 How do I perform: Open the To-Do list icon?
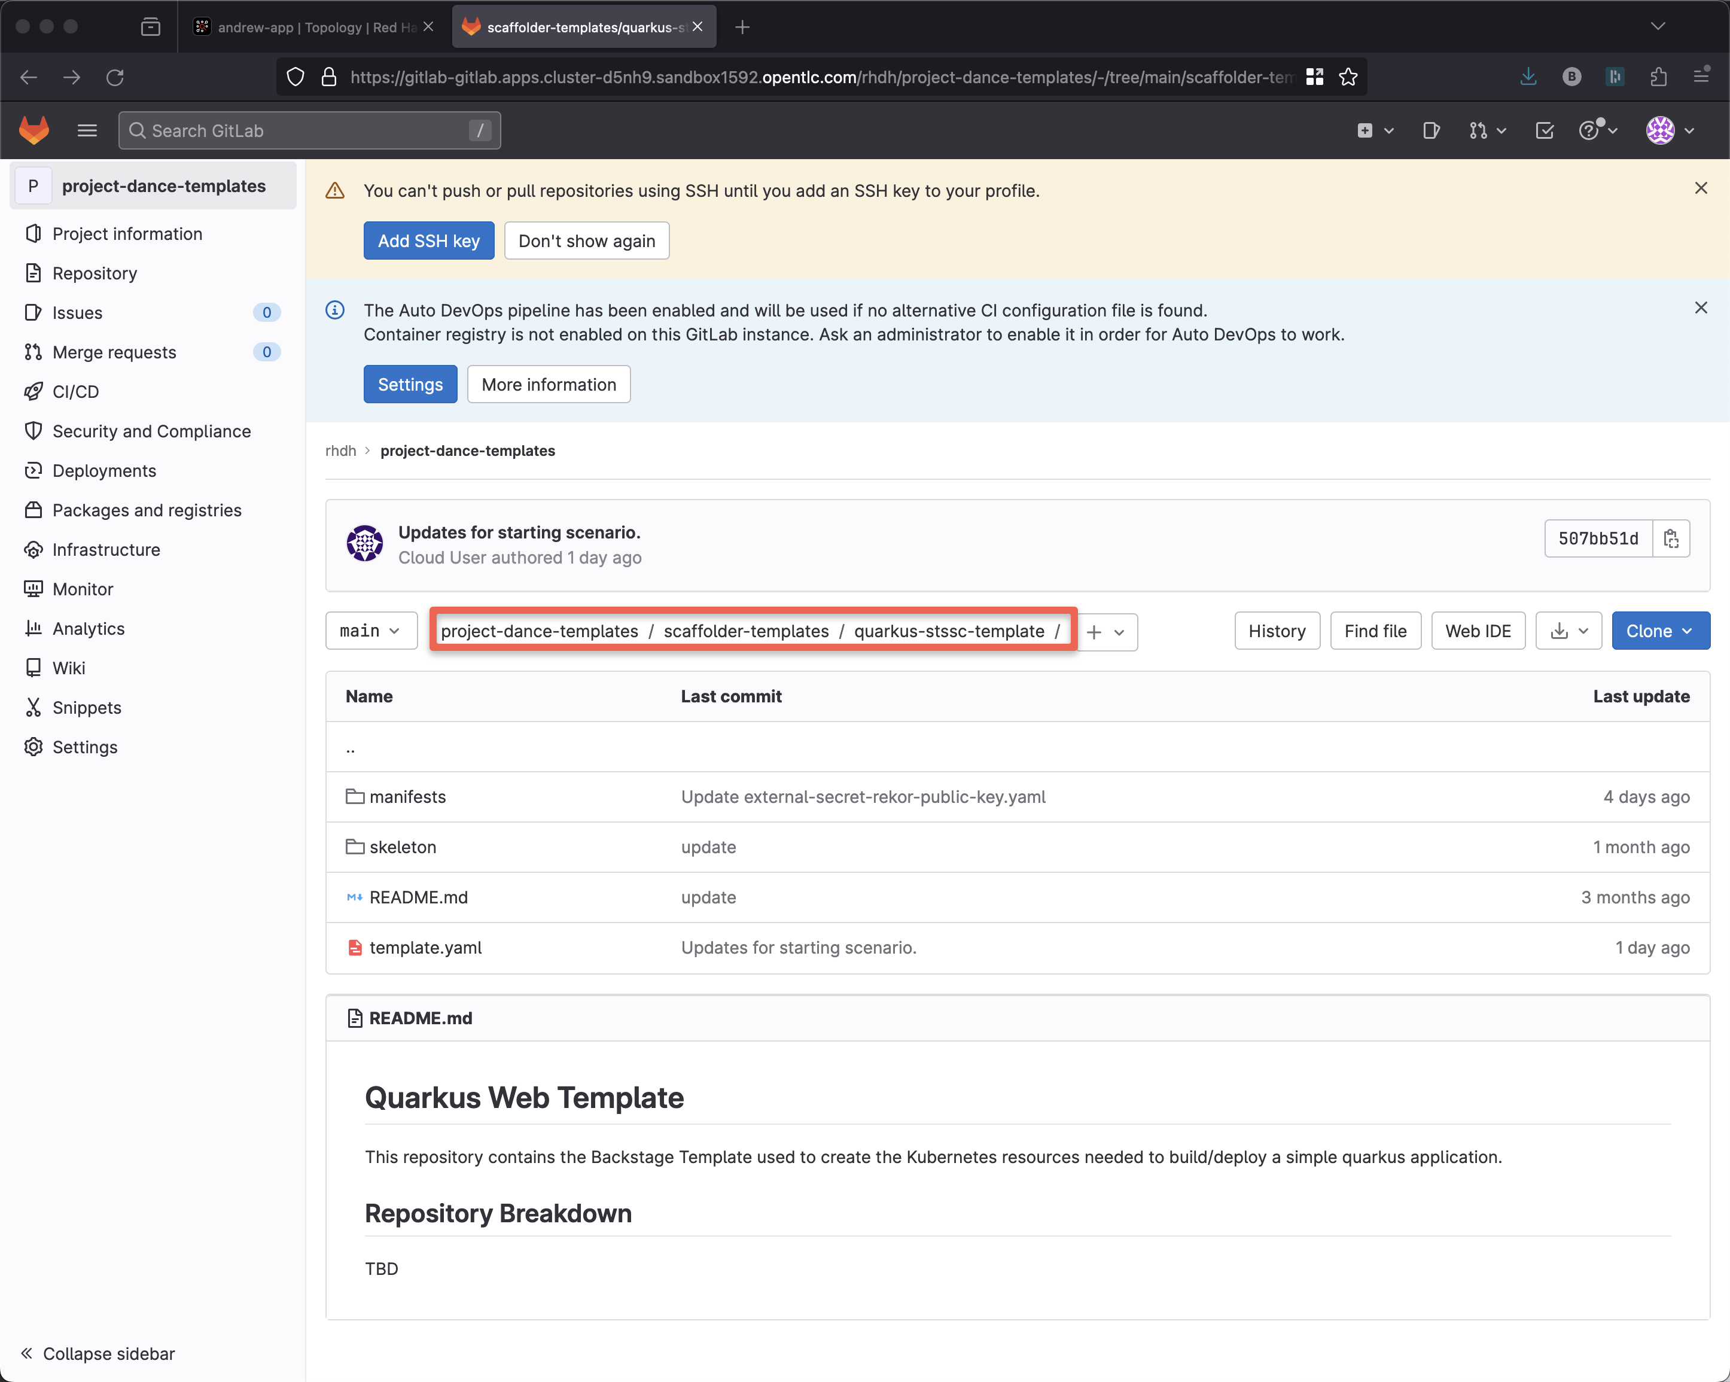point(1544,130)
